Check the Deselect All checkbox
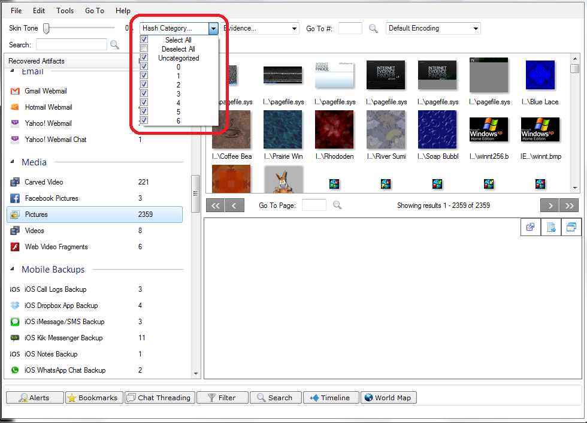This screenshot has width=587, height=423. (x=144, y=49)
